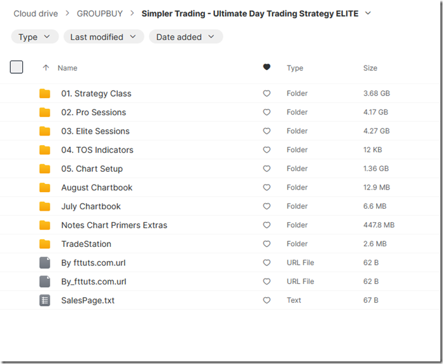Open the Last modified filter dropdown
The image size is (443, 364).
coord(104,37)
